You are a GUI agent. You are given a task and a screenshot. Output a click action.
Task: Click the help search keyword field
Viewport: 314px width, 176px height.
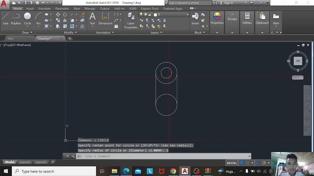coord(190,3)
